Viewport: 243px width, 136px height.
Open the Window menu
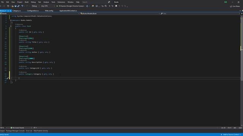[71, 2]
